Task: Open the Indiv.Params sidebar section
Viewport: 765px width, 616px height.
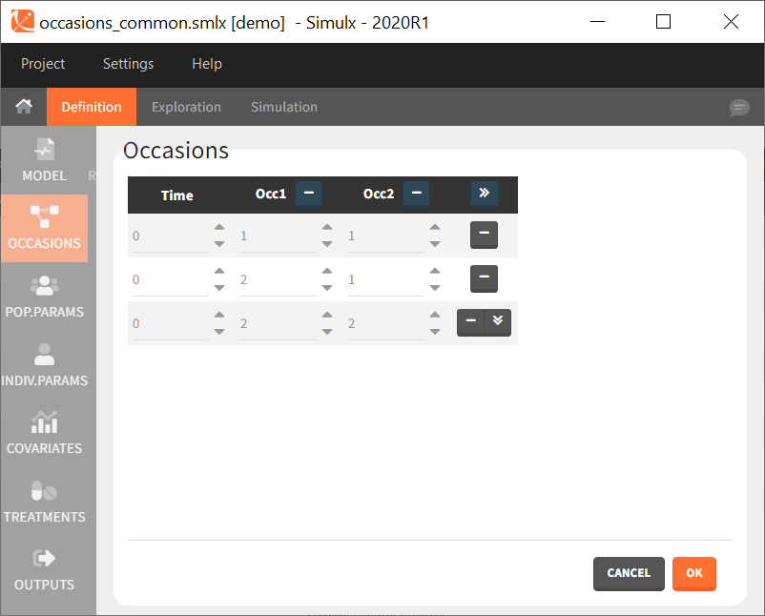Action: pyautogui.click(x=44, y=365)
